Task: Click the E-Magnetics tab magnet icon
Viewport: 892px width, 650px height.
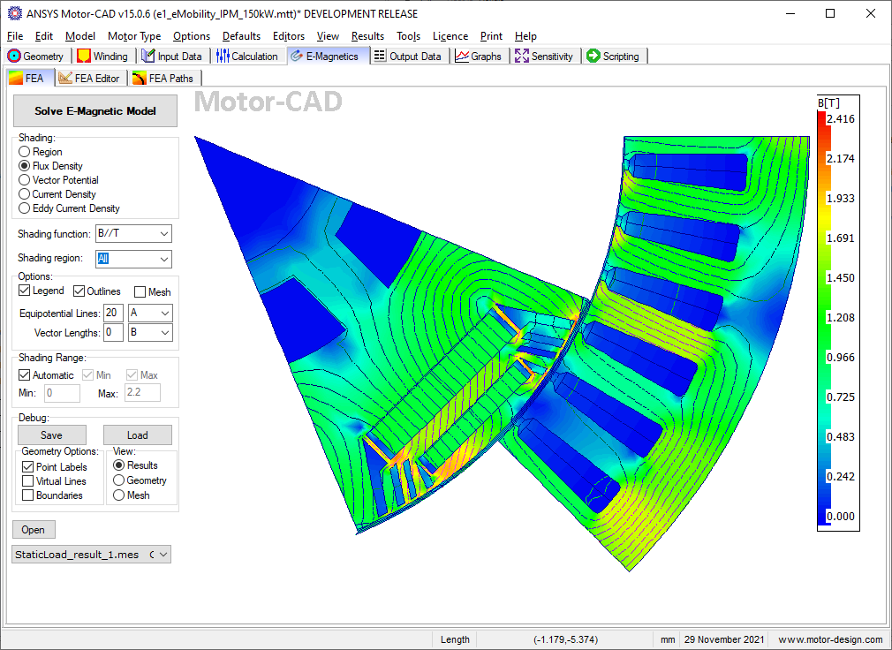Action: pos(297,56)
